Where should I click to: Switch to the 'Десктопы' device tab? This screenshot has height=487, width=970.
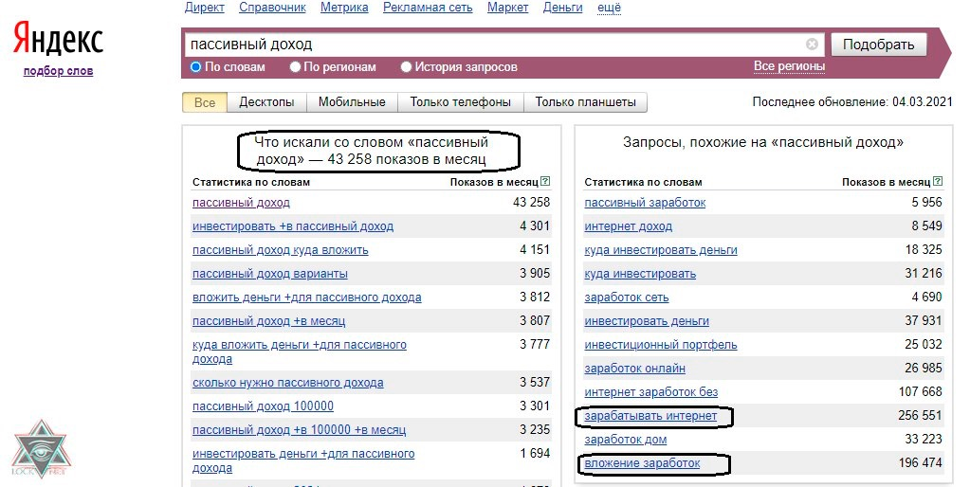(x=266, y=102)
